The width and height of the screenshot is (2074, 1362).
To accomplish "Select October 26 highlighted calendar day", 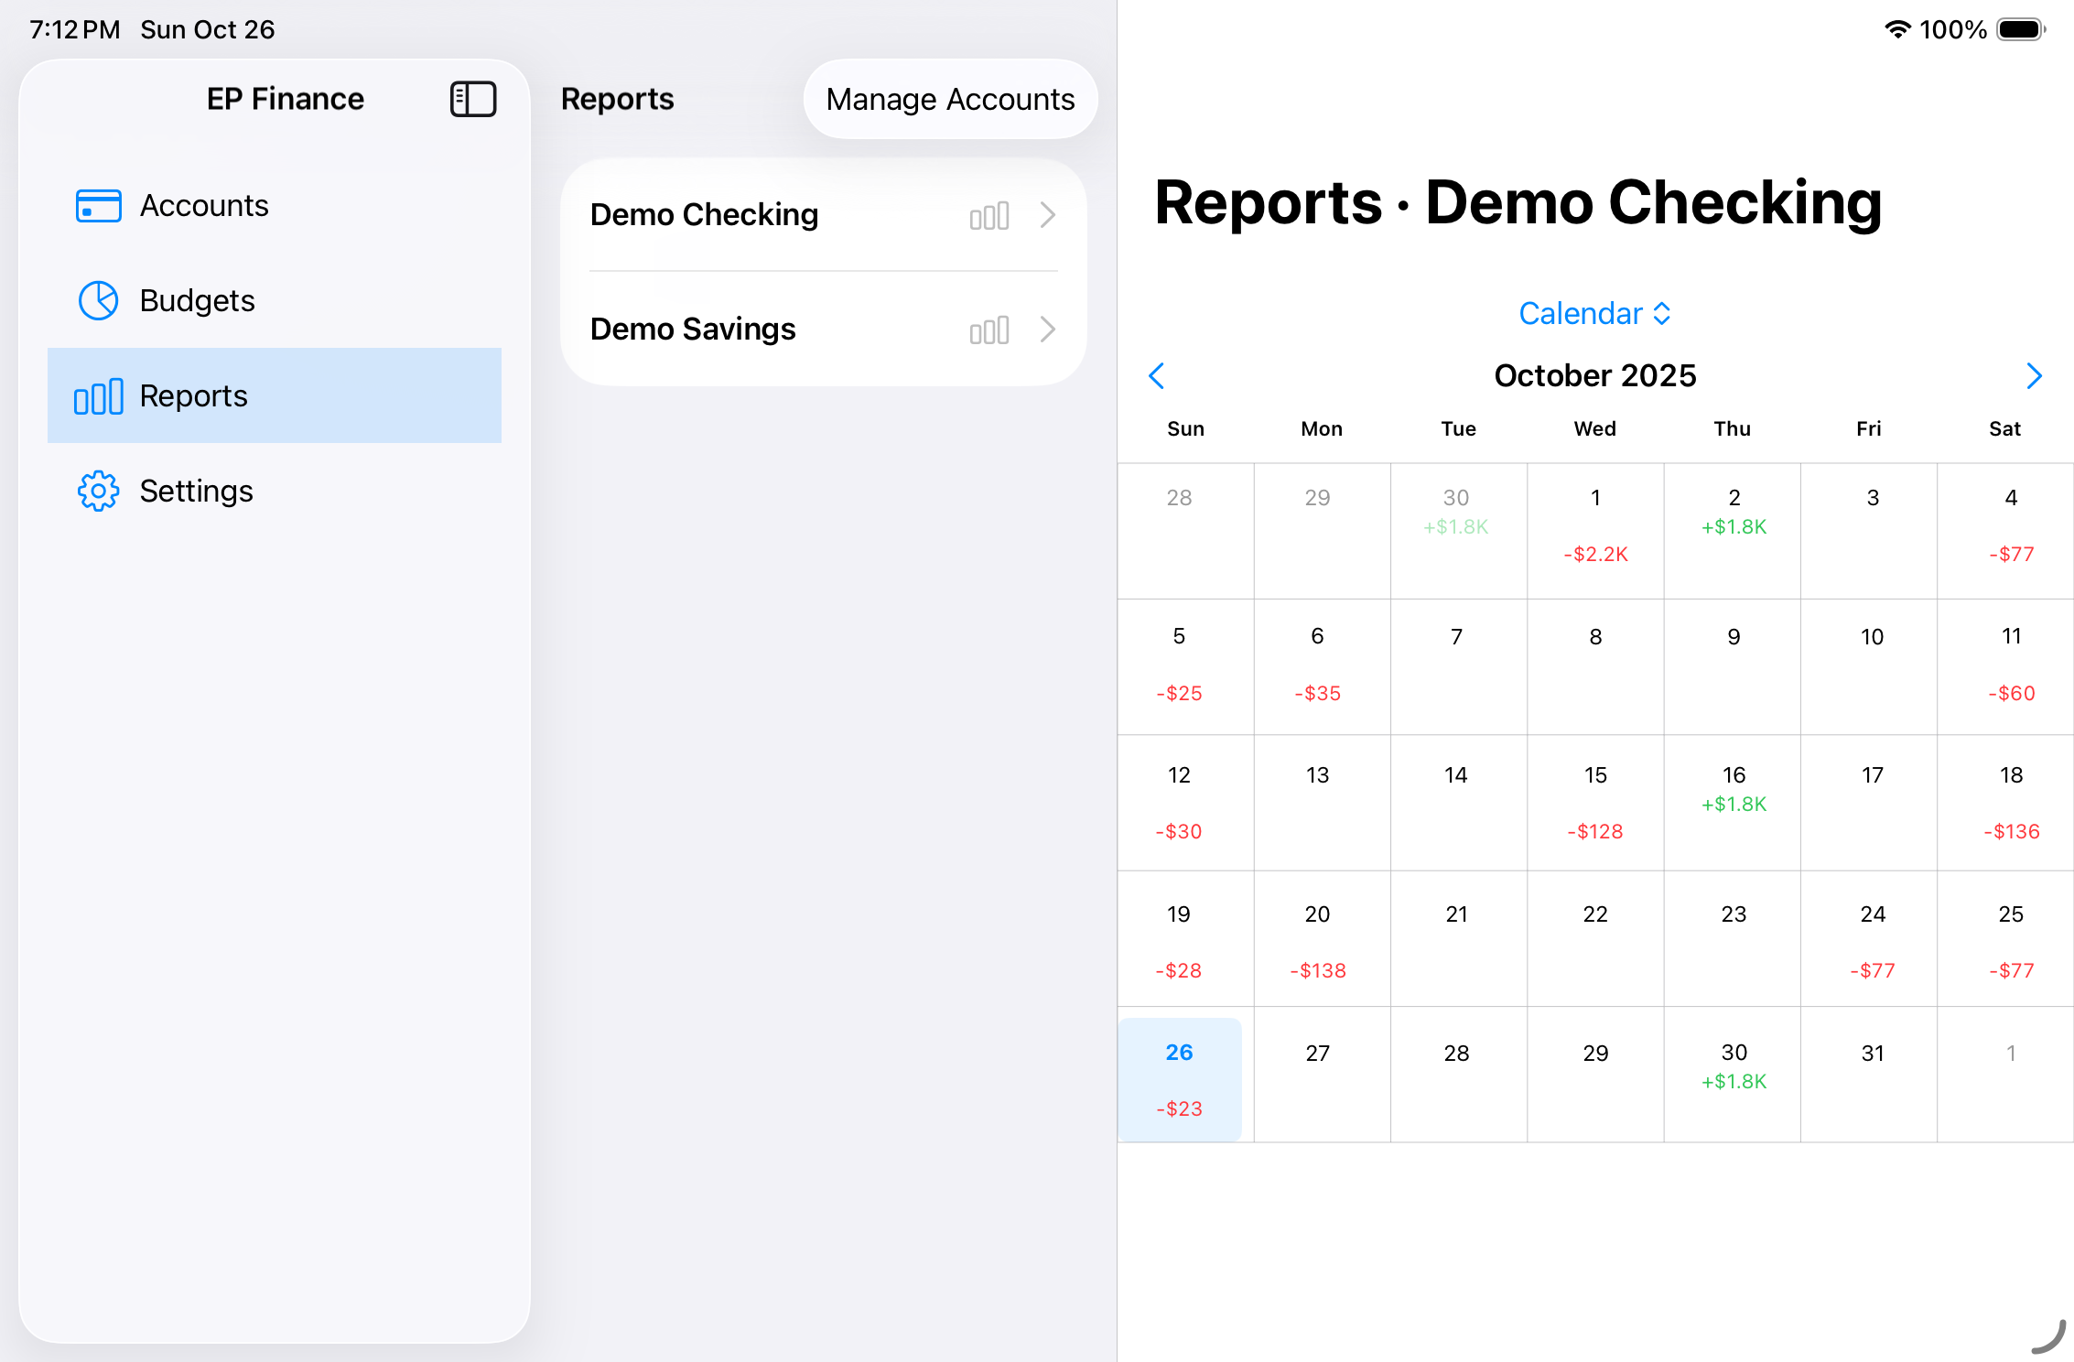I will tap(1179, 1078).
